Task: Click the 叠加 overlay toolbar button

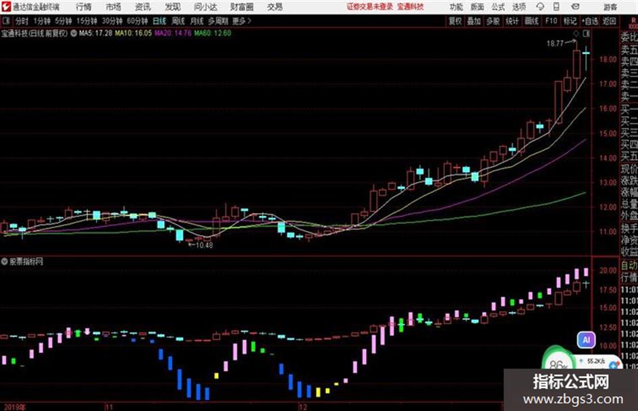Action: pos(474,21)
